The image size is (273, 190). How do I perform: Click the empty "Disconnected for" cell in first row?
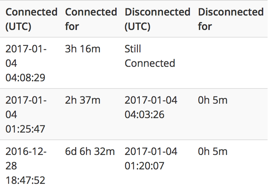[x=230, y=63]
